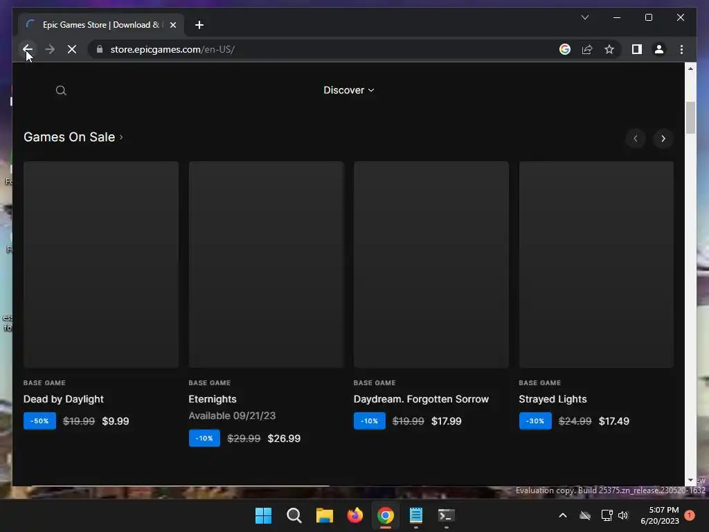Screen dimensions: 709x532
Task: Click the address bar URL
Action: click(172, 49)
